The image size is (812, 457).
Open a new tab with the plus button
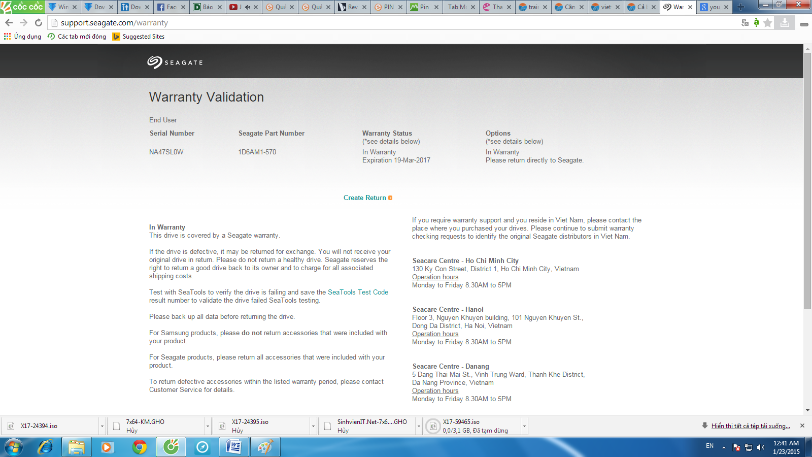(x=741, y=7)
